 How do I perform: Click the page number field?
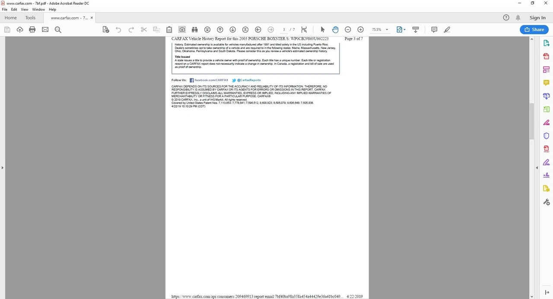coord(284,29)
